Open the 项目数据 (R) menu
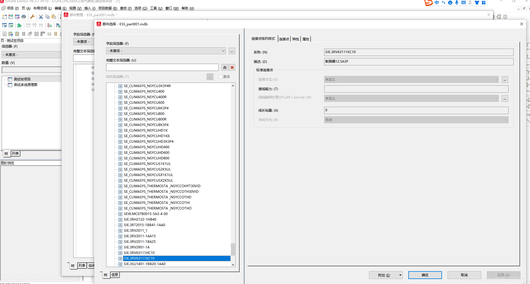The width and height of the screenshot is (530, 284). click(108, 8)
